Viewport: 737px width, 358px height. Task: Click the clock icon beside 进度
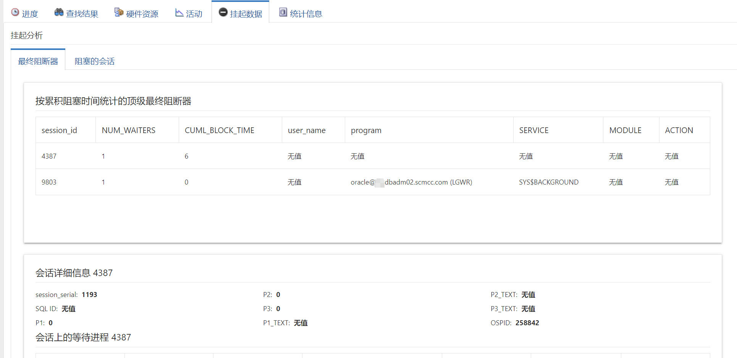click(x=15, y=12)
